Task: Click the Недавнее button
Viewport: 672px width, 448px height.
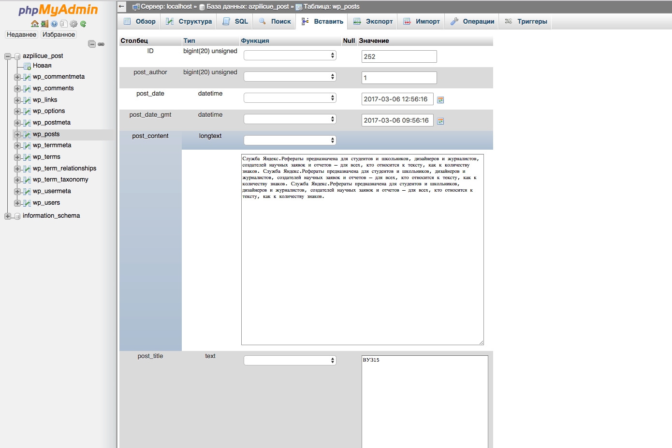Action: tap(21, 34)
